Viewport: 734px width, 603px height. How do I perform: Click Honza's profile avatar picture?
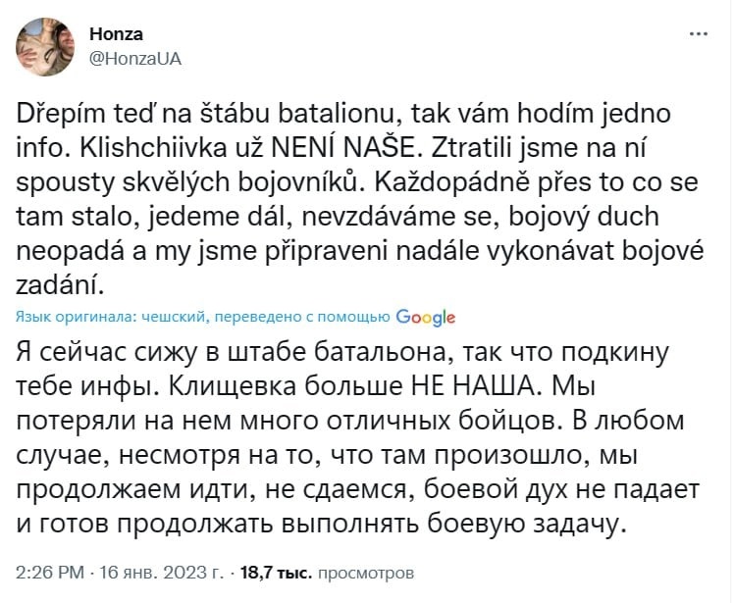click(45, 47)
